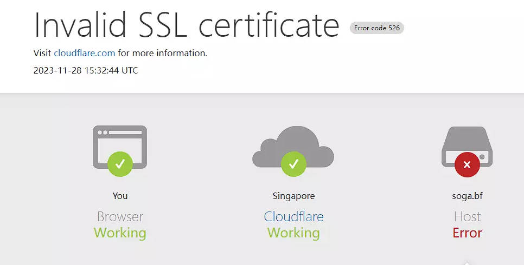This screenshot has height=265, width=524.
Task: Open the cloudflare.com link
Action: (84, 53)
